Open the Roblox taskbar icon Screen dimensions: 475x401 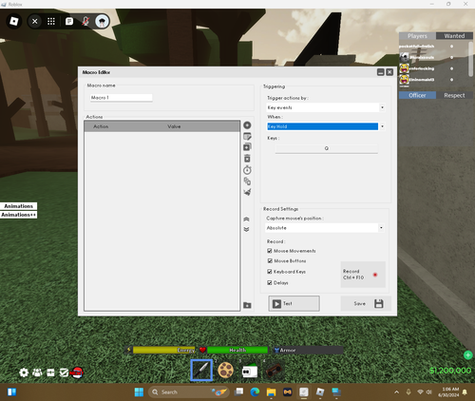(320, 392)
